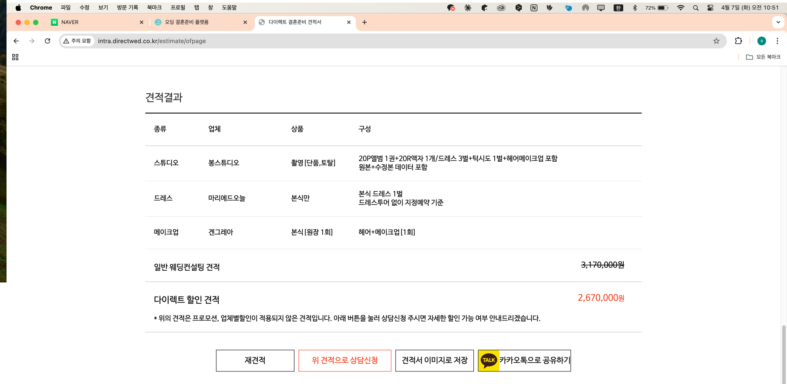Click the 겐그레아 vendor cell
Screen dimensions: 787x384
(221, 232)
